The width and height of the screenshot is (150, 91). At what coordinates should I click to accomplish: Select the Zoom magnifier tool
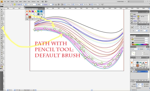click(x=2, y=62)
